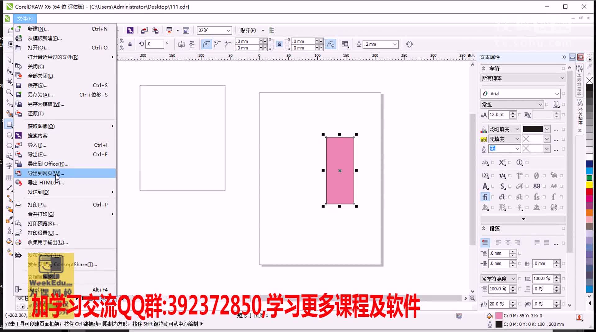
Task: Click the standard ligatures fi icon
Action: point(485,197)
